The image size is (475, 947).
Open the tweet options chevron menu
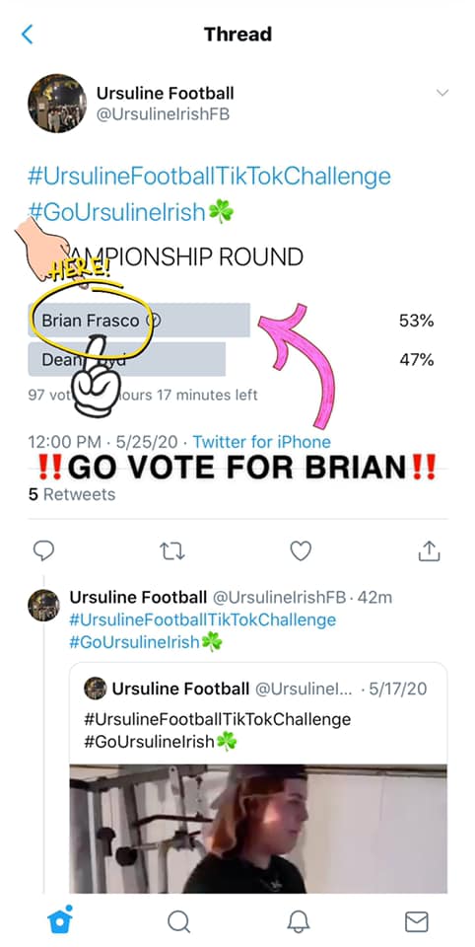click(442, 93)
